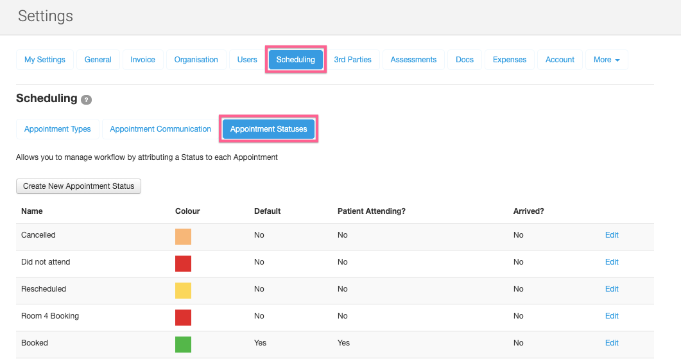
Task: Click the Settings page title
Action: [46, 16]
